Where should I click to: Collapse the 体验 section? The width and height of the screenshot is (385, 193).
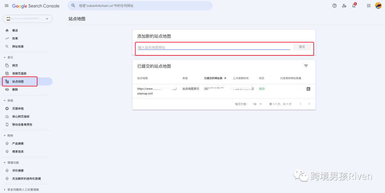(x=9, y=101)
